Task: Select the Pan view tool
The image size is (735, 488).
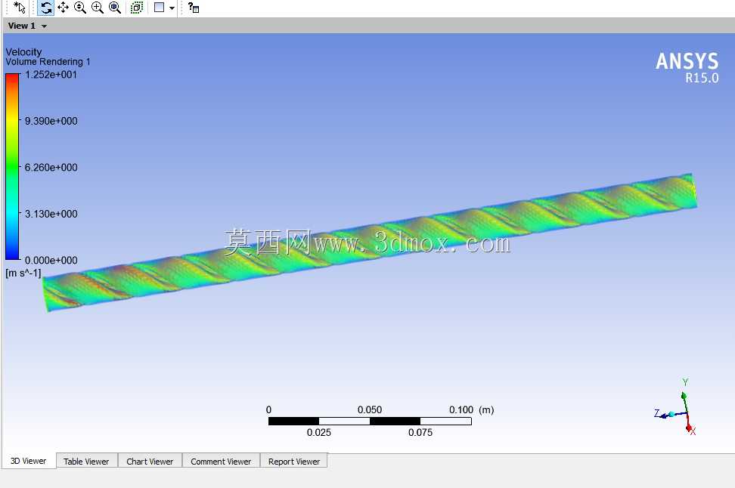Action: [63, 8]
